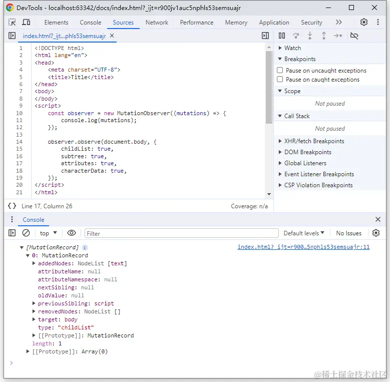This screenshot has height=382, width=390.
Task: Step into next function call
Action: pyautogui.click(x=310, y=36)
